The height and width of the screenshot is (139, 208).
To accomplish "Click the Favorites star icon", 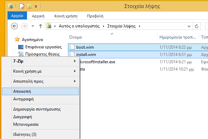I will pyautogui.click(x=17, y=39).
